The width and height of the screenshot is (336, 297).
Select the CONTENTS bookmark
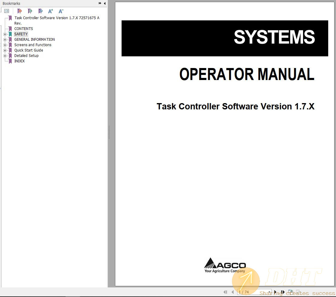(23, 28)
